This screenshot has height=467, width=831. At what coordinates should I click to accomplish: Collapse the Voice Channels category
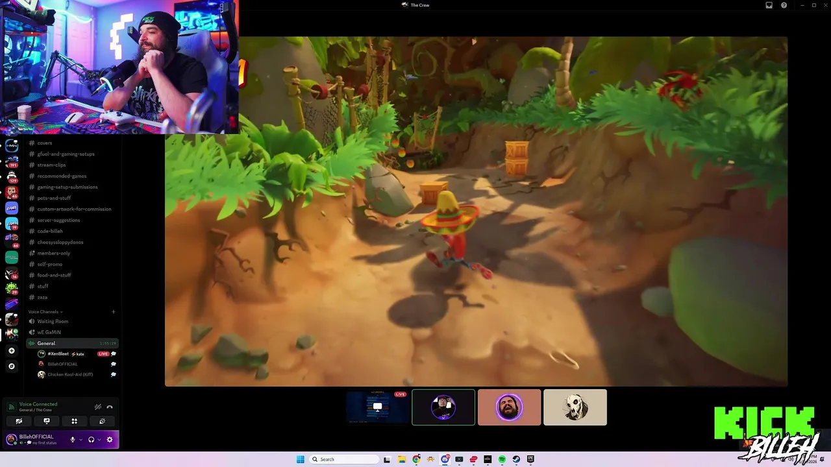tap(45, 311)
